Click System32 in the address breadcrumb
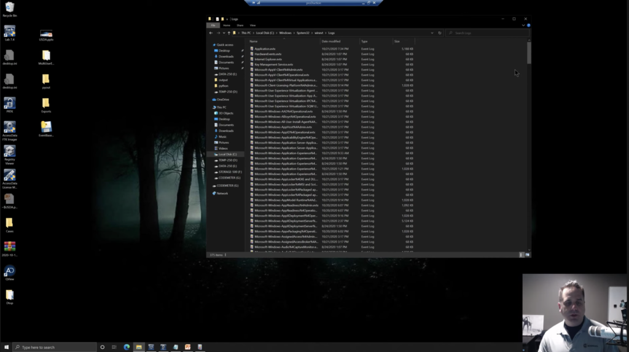Screen dimensions: 629x352 pos(303,33)
